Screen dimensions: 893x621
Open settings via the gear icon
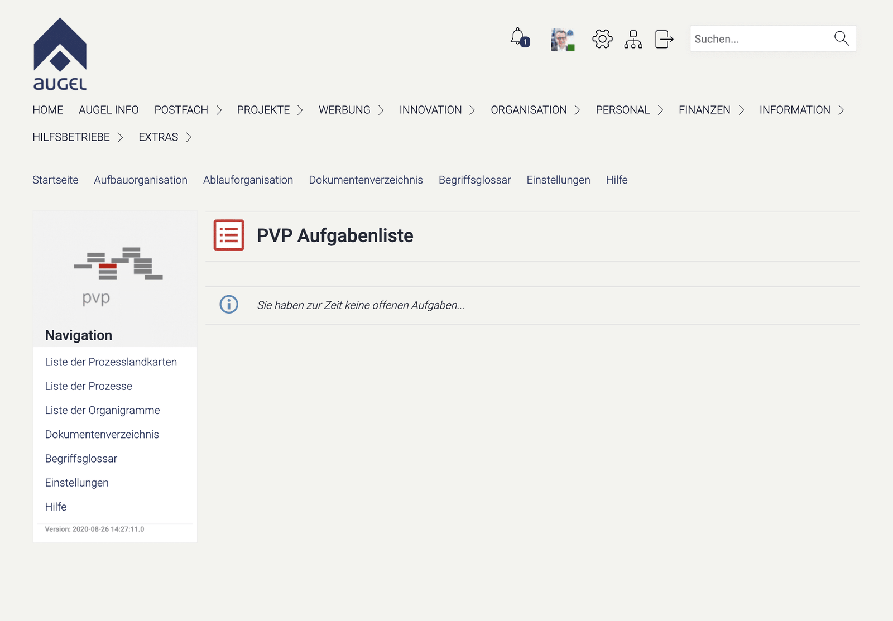[x=602, y=39]
